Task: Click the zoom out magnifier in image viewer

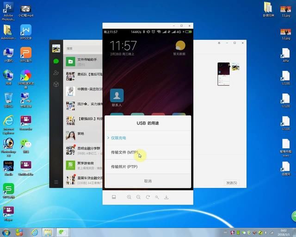Action: click(x=138, y=197)
